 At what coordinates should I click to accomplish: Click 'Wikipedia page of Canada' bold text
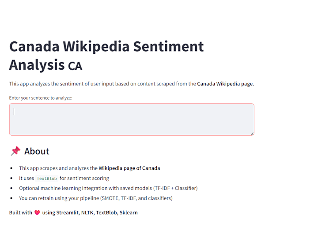tap(129, 168)
